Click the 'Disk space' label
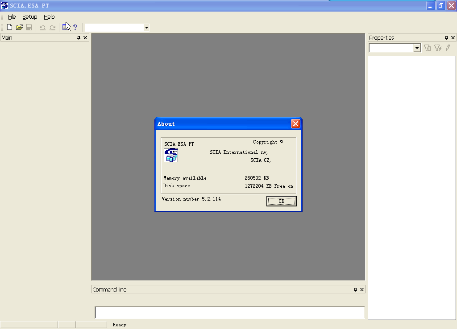This screenshot has height=329, width=457. [x=177, y=186]
